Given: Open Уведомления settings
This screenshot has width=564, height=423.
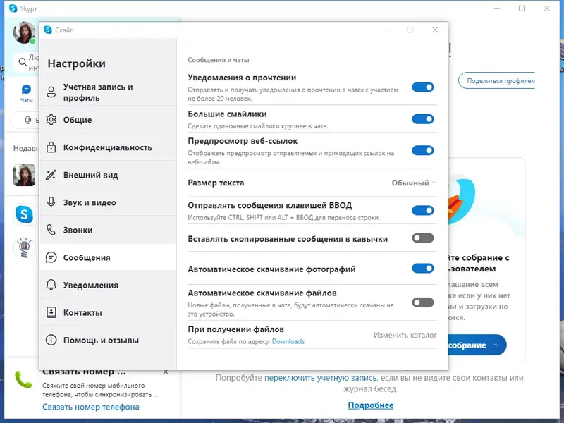Looking at the screenshot, I should [90, 284].
